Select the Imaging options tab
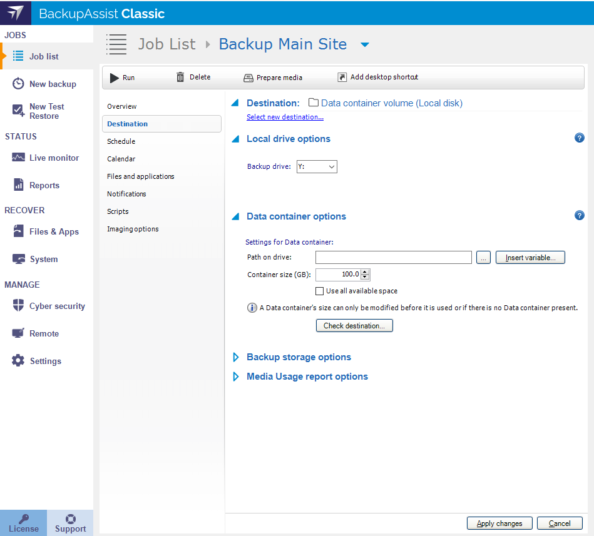The image size is (594, 536). pyautogui.click(x=133, y=229)
